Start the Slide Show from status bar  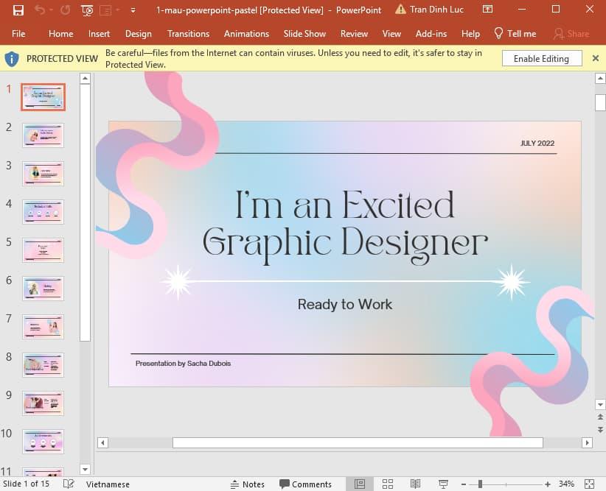(443, 484)
